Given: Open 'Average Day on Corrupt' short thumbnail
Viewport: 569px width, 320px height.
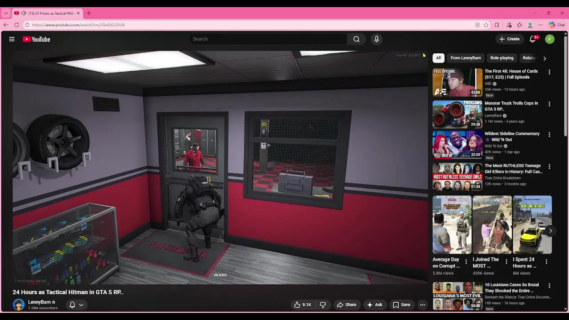Looking at the screenshot, I should (x=452, y=225).
